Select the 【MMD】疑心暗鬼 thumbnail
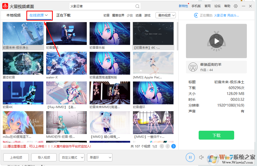 [110, 123]
